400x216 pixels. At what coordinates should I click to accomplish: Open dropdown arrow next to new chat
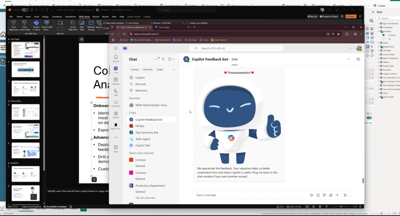pyautogui.click(x=174, y=59)
